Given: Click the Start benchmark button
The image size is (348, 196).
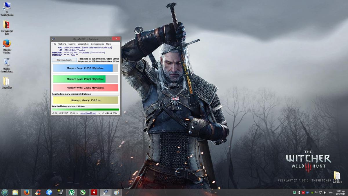Looking at the screenshot, I should point(64,60).
